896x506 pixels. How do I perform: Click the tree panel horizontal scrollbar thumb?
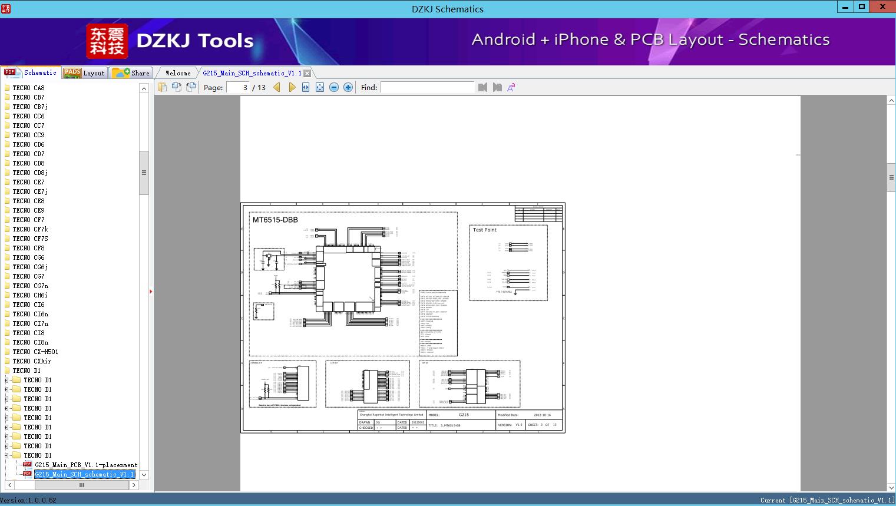(x=82, y=485)
